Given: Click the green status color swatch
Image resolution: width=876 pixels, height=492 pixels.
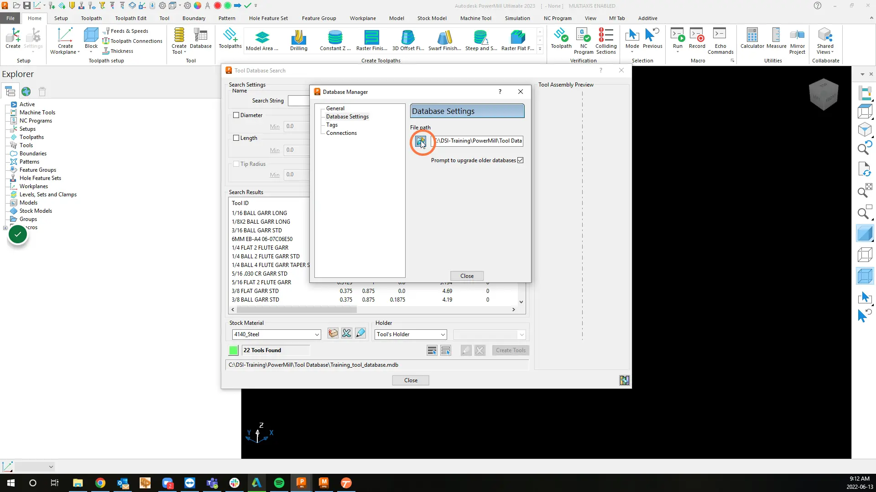Looking at the screenshot, I should point(233,350).
